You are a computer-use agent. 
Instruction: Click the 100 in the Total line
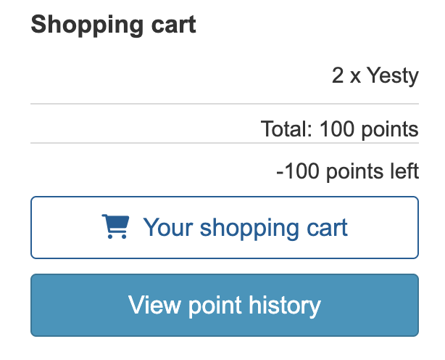click(338, 130)
